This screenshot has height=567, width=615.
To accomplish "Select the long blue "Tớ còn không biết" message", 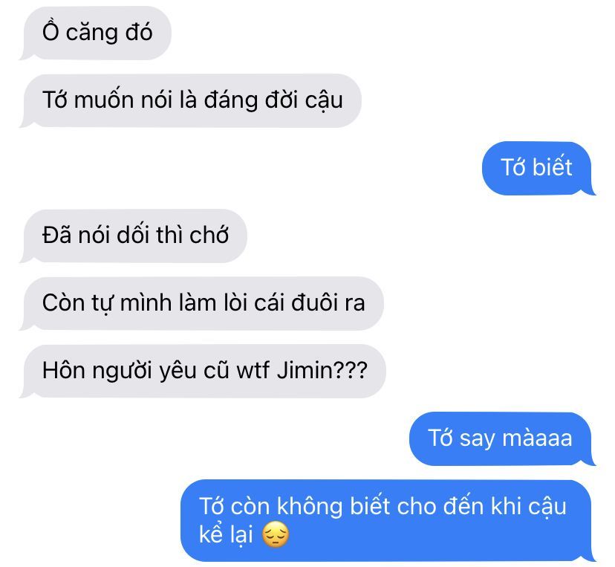I will [x=388, y=521].
